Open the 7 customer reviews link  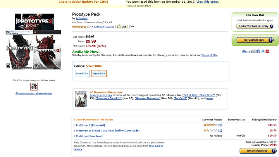102,27
